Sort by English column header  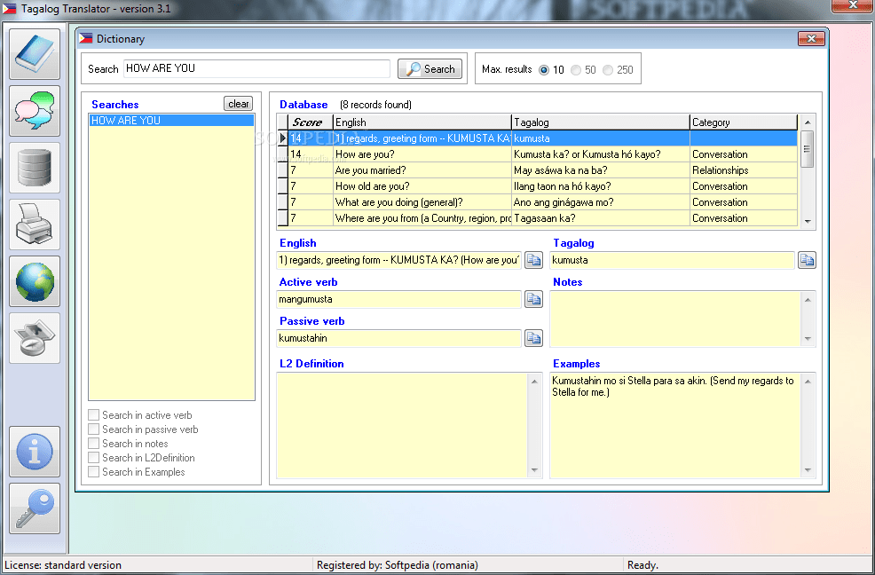point(422,122)
